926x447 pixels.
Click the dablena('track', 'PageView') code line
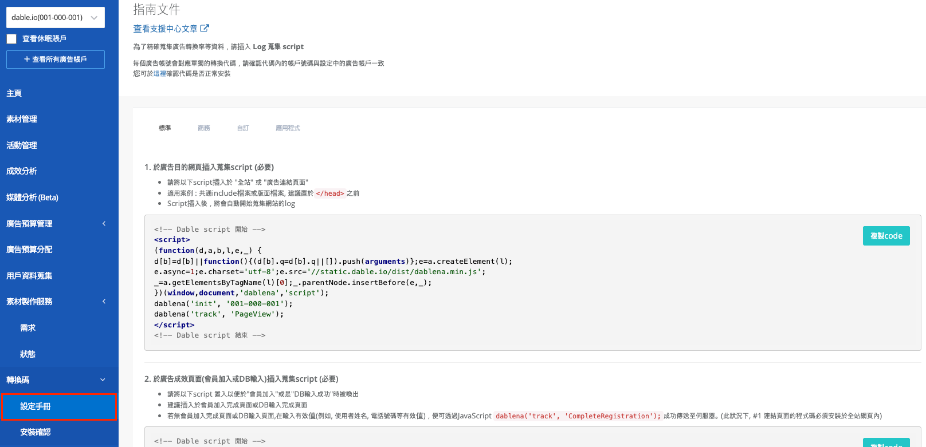tap(219, 314)
